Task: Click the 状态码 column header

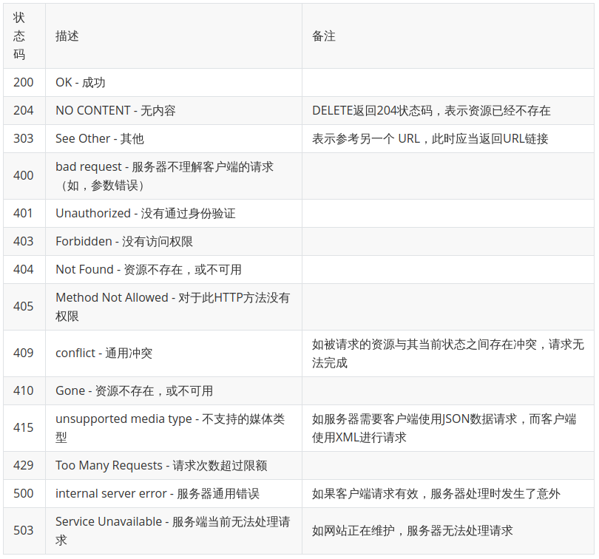Action: [x=20, y=36]
